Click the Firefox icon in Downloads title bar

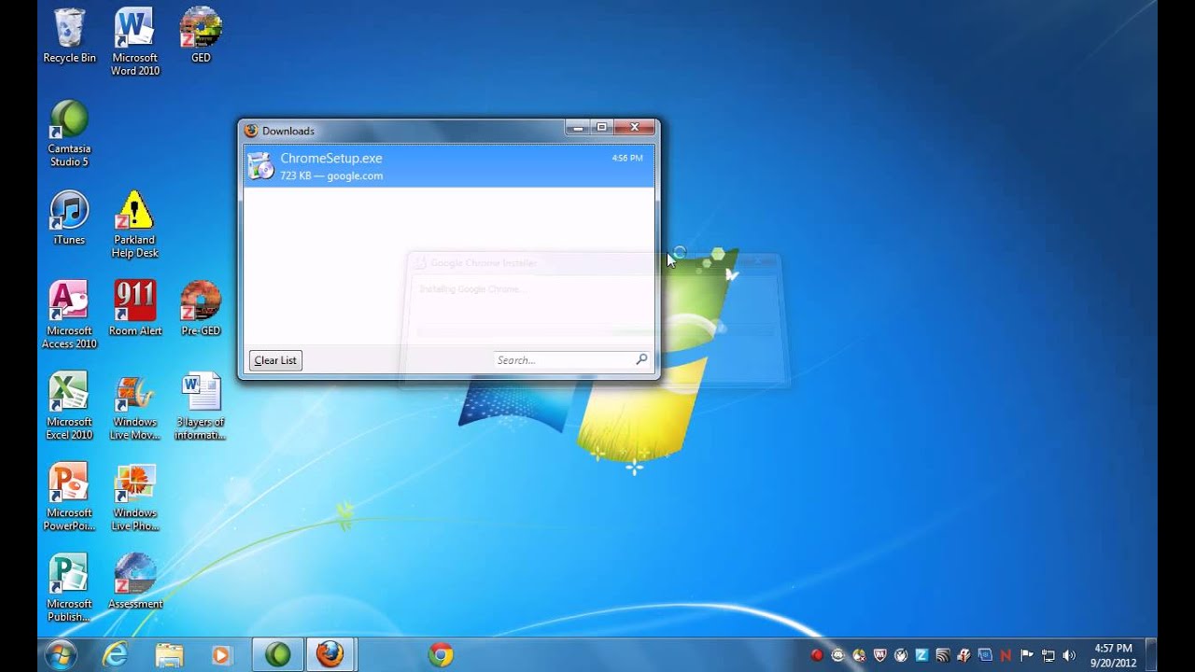click(x=251, y=131)
